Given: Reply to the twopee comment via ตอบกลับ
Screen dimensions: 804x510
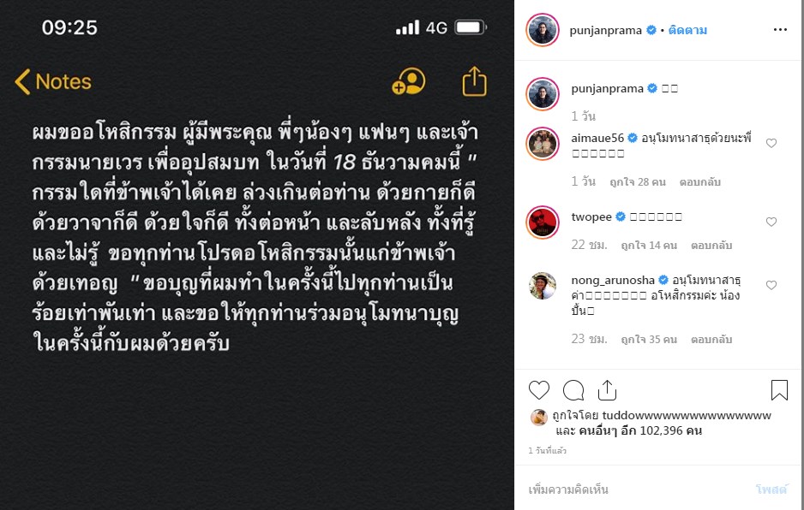Looking at the screenshot, I should click(x=711, y=246).
